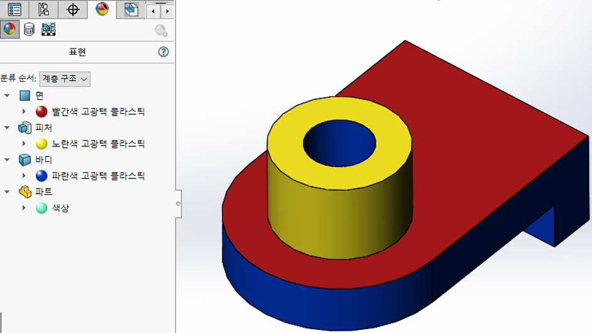Select 노란색 고광택 플라스틱 label
This screenshot has width=592, height=333.
coord(98,143)
